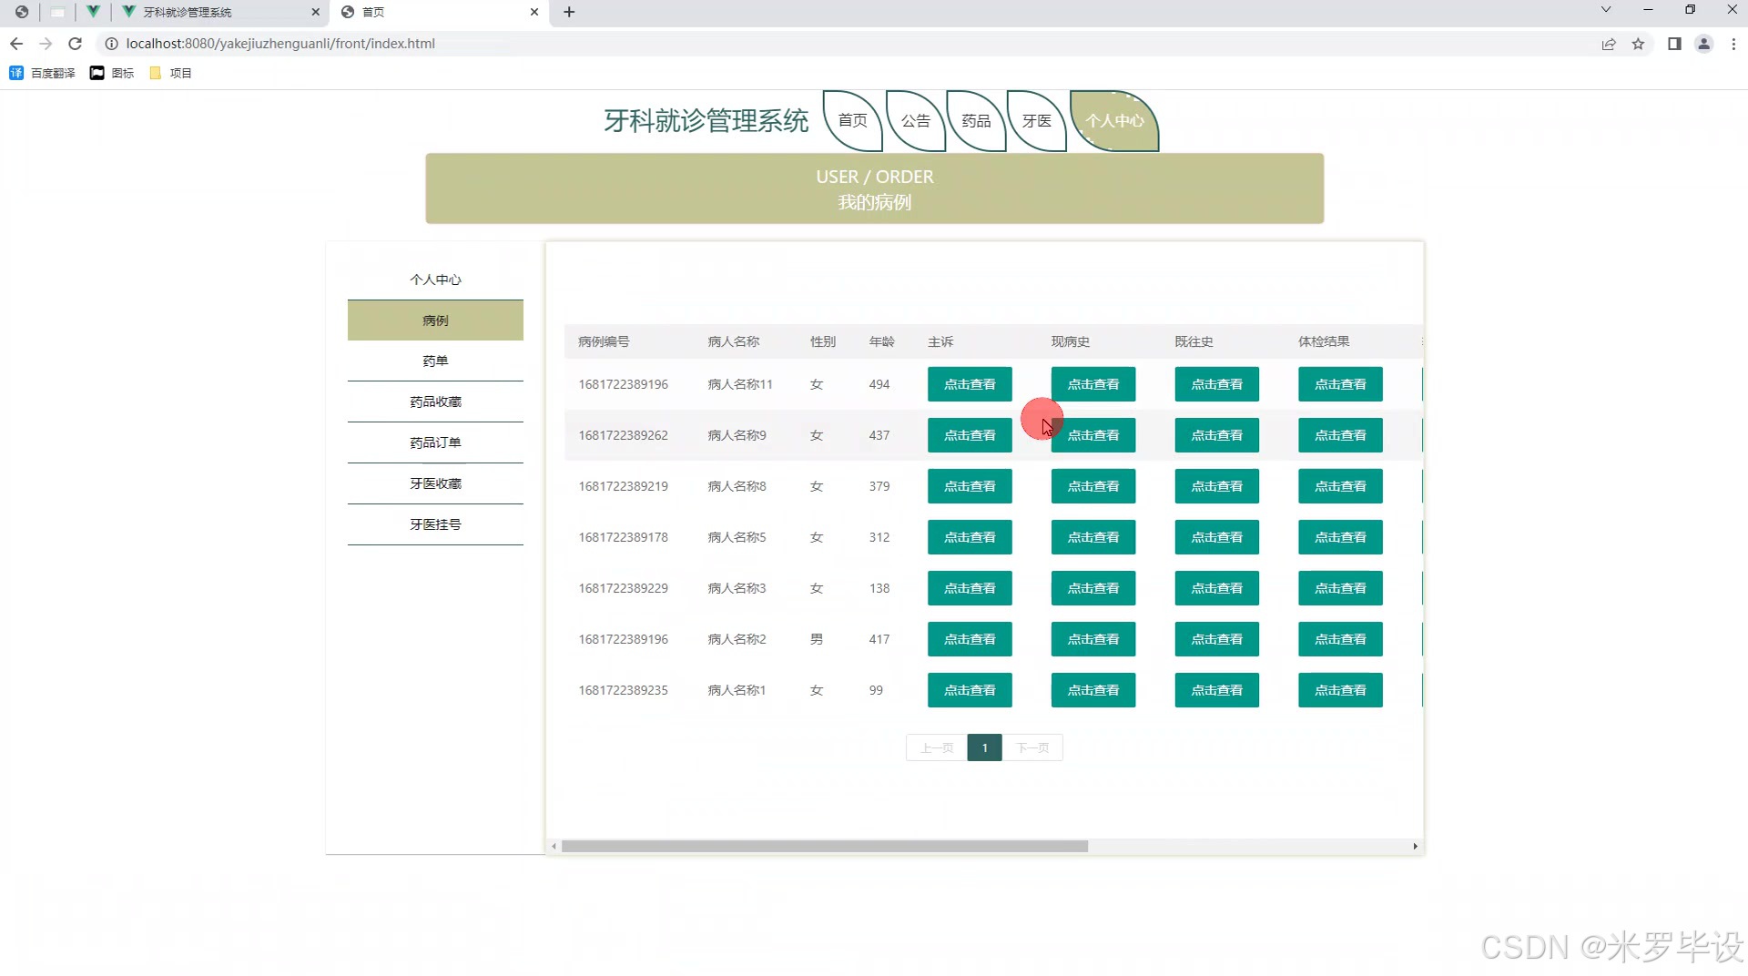Image resolution: width=1748 pixels, height=976 pixels.
Task: Open 图标 bookmark
Action: coord(111,73)
